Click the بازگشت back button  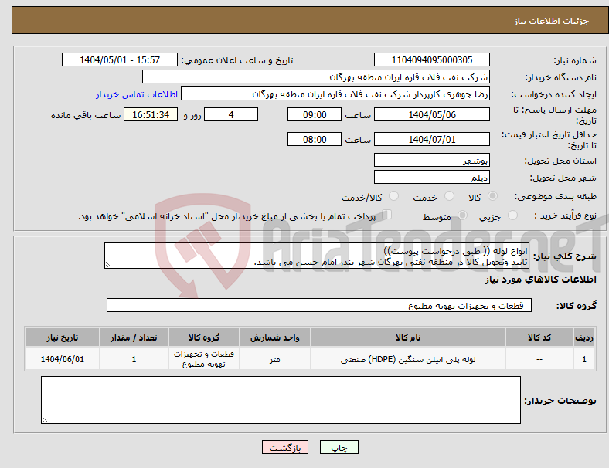click(x=285, y=447)
